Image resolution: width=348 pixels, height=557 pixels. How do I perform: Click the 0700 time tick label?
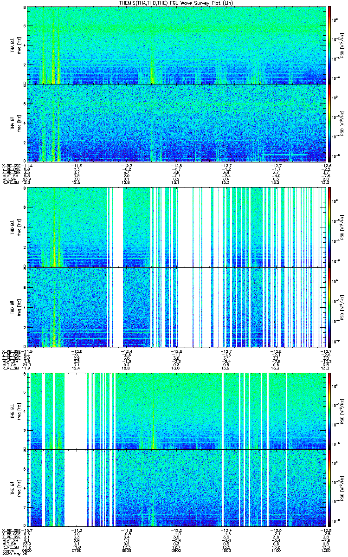[77, 550]
